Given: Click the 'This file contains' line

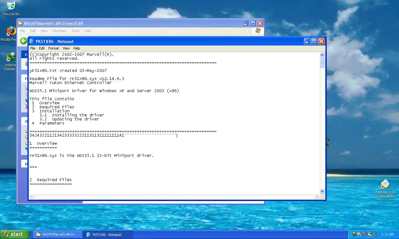Looking at the screenshot, I should (x=52, y=99).
